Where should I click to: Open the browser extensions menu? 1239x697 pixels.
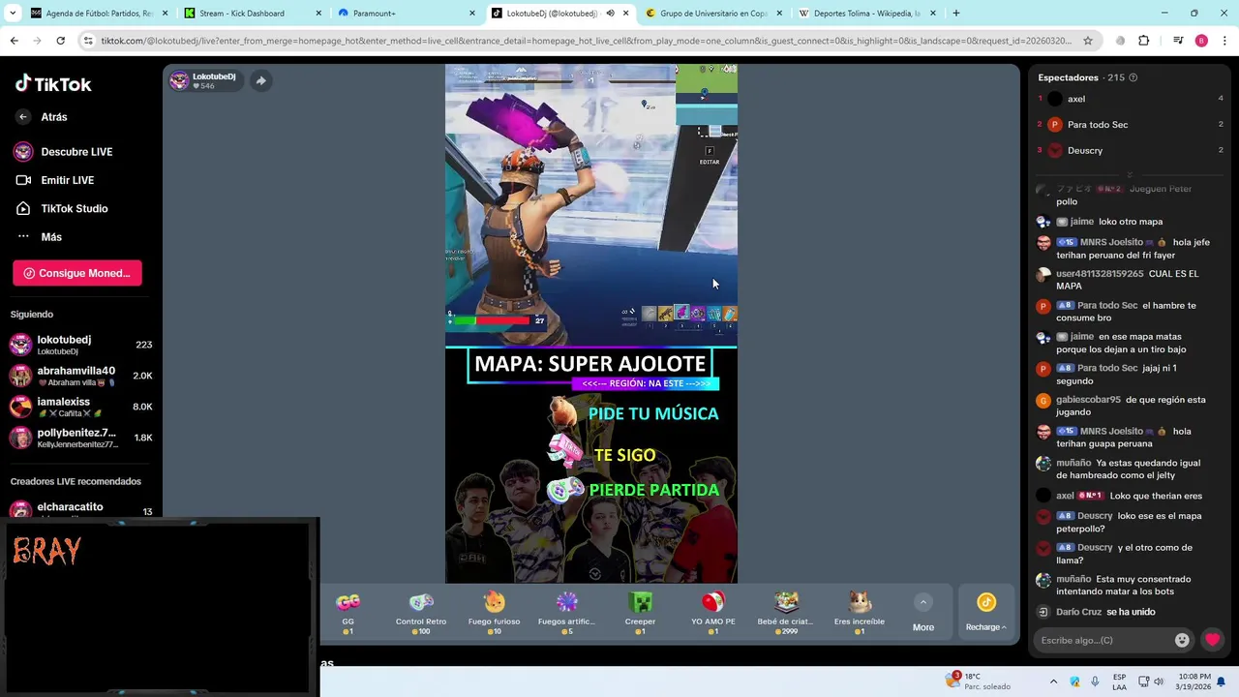click(x=1144, y=41)
